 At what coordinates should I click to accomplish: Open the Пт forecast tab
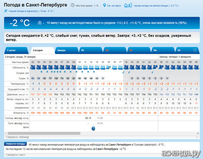pos(90,50)
